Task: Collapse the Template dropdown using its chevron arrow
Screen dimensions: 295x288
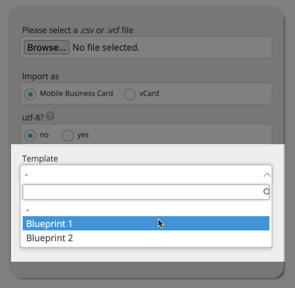Action: pos(266,175)
